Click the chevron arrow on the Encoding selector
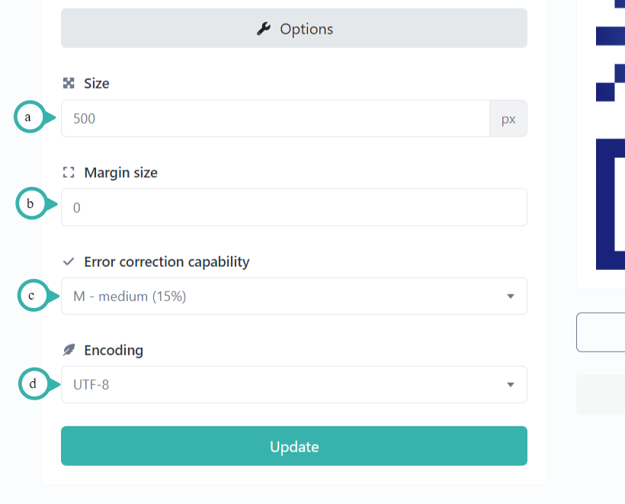Viewport: 625px width, 504px height. (x=510, y=384)
